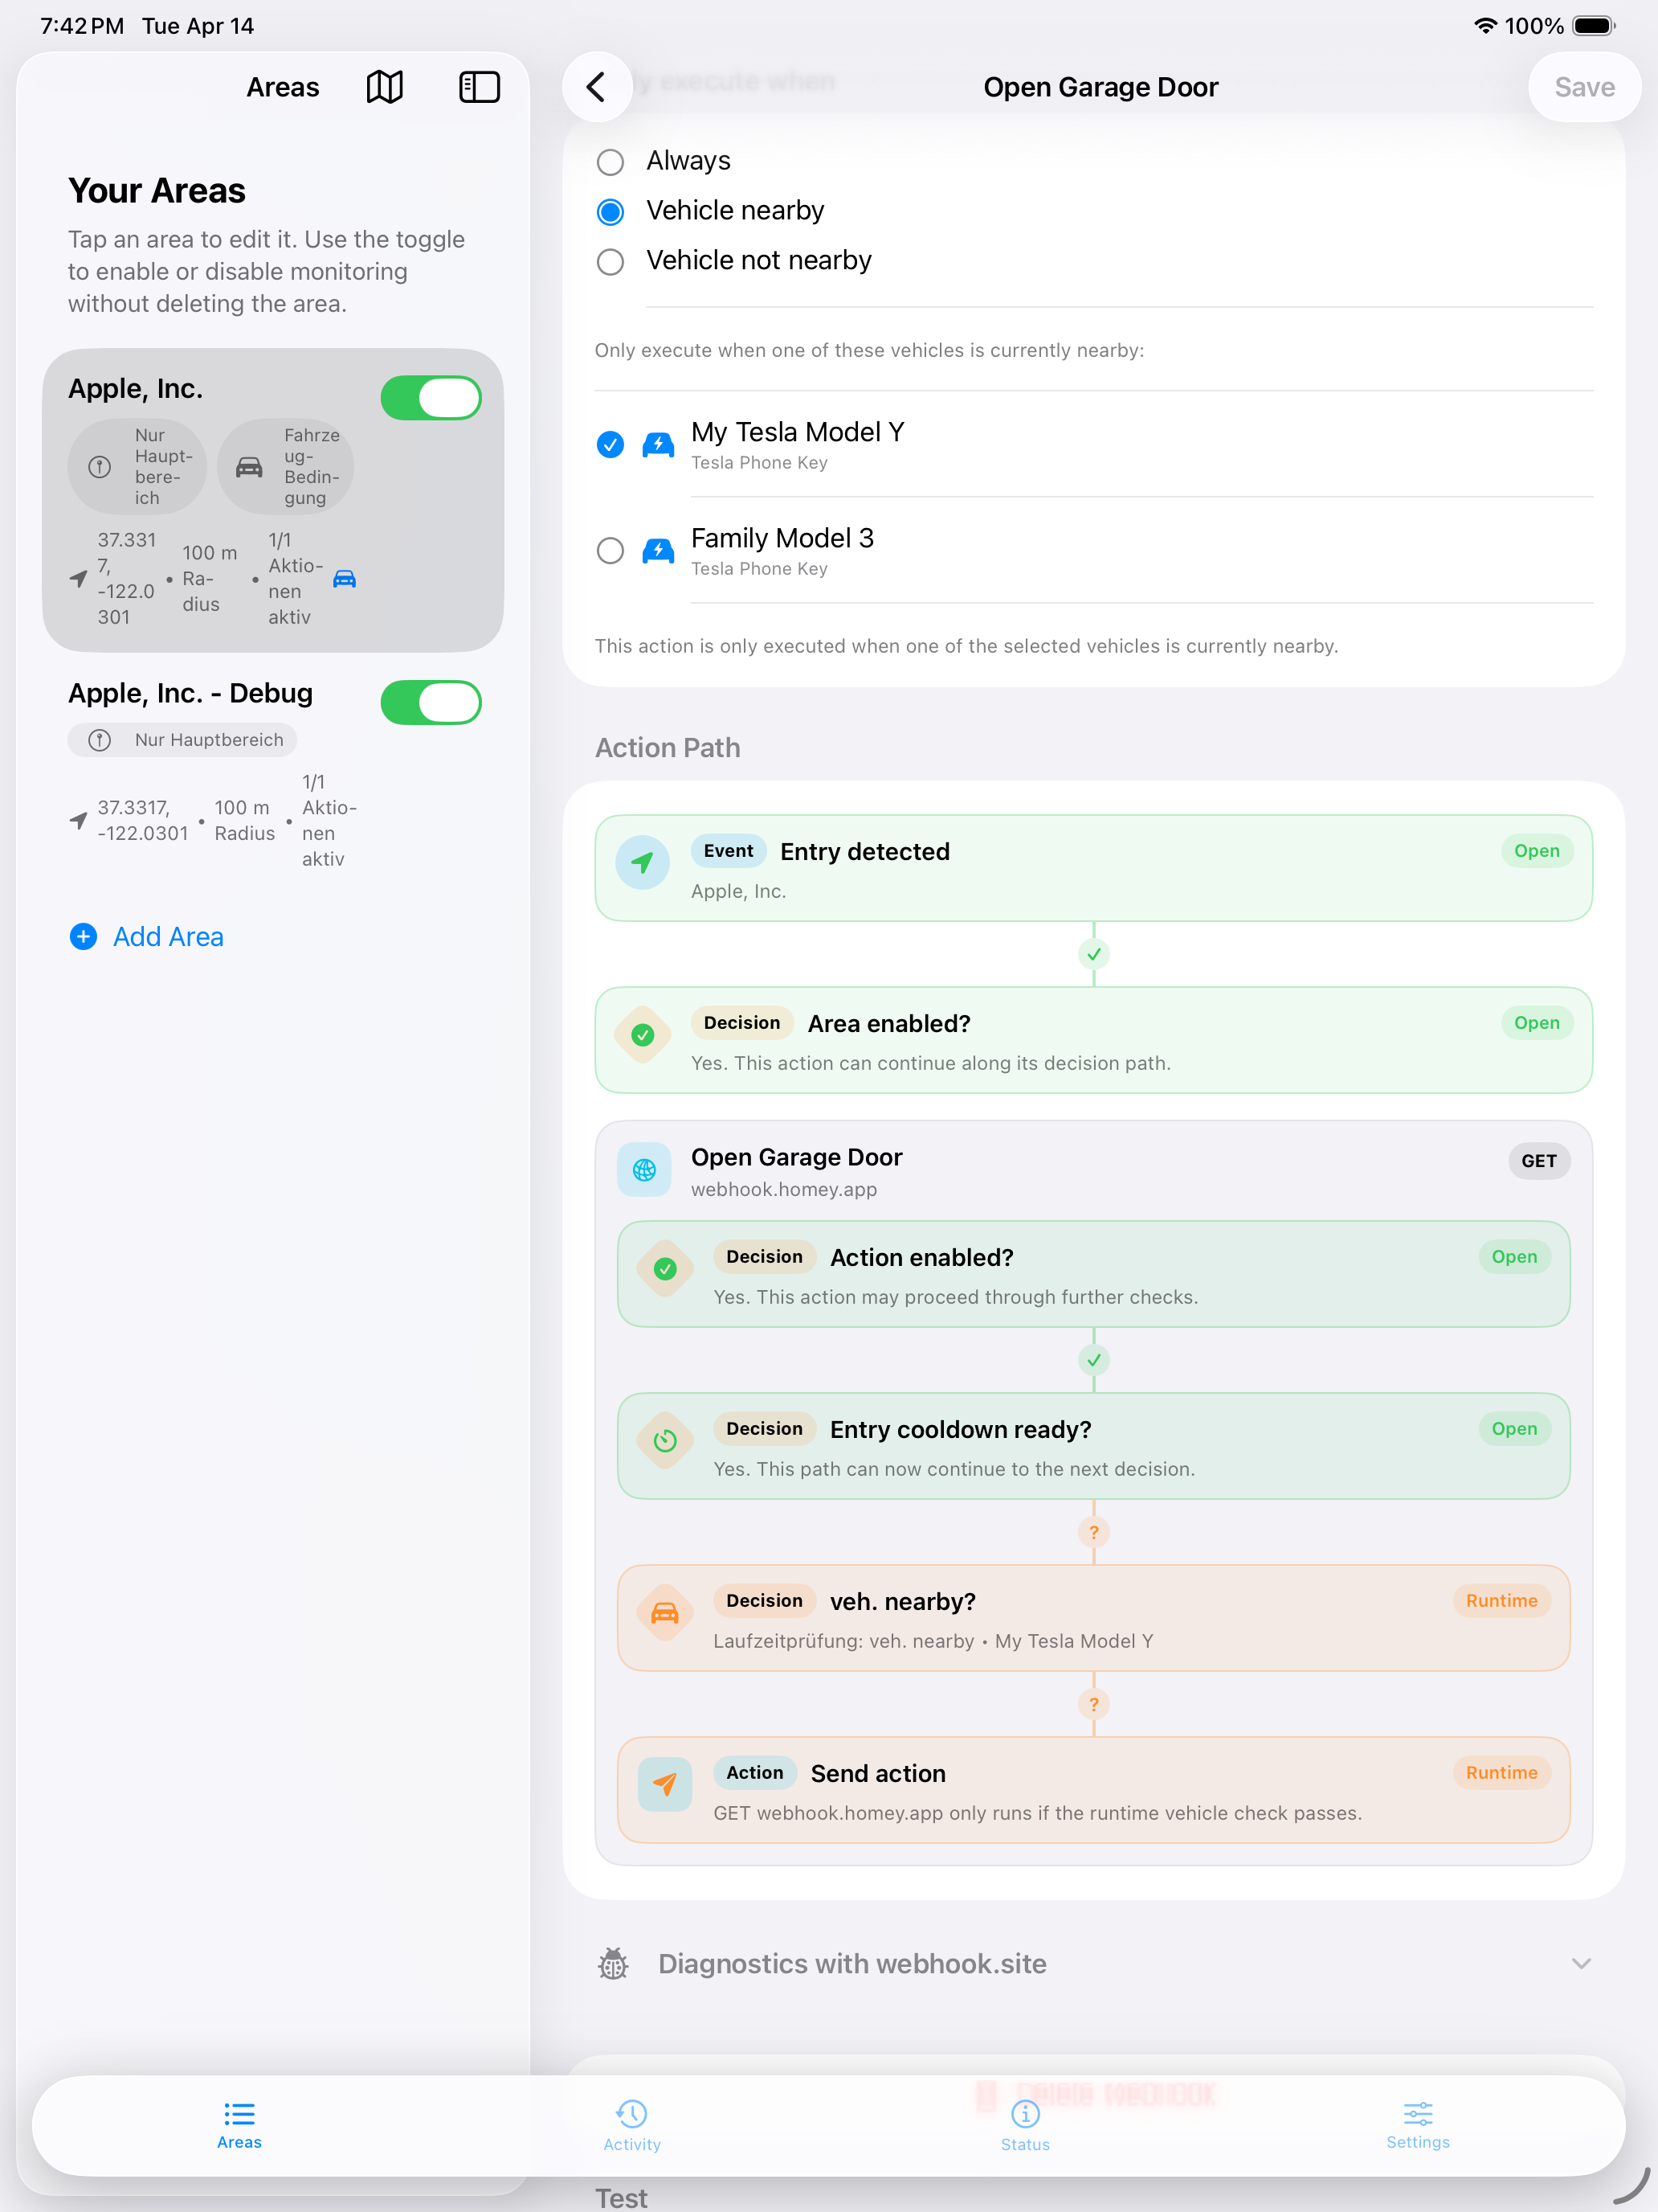Viewport: 1658px width, 2212px height.
Task: Click the Fahrzeug-Bedingung car chip icon
Action: coord(249,467)
